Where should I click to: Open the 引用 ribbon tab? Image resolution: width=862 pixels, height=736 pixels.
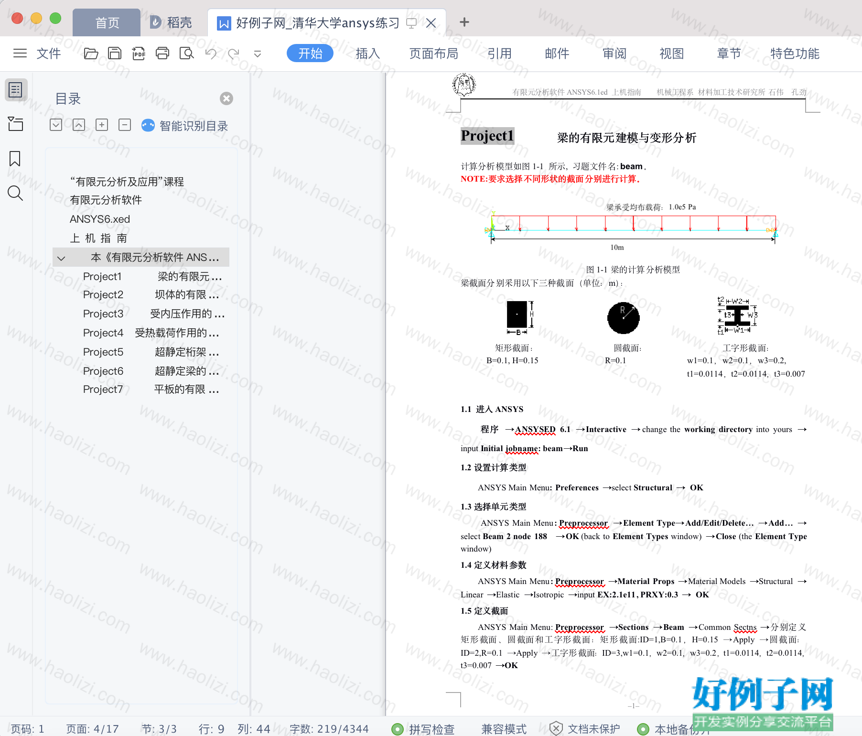click(500, 53)
